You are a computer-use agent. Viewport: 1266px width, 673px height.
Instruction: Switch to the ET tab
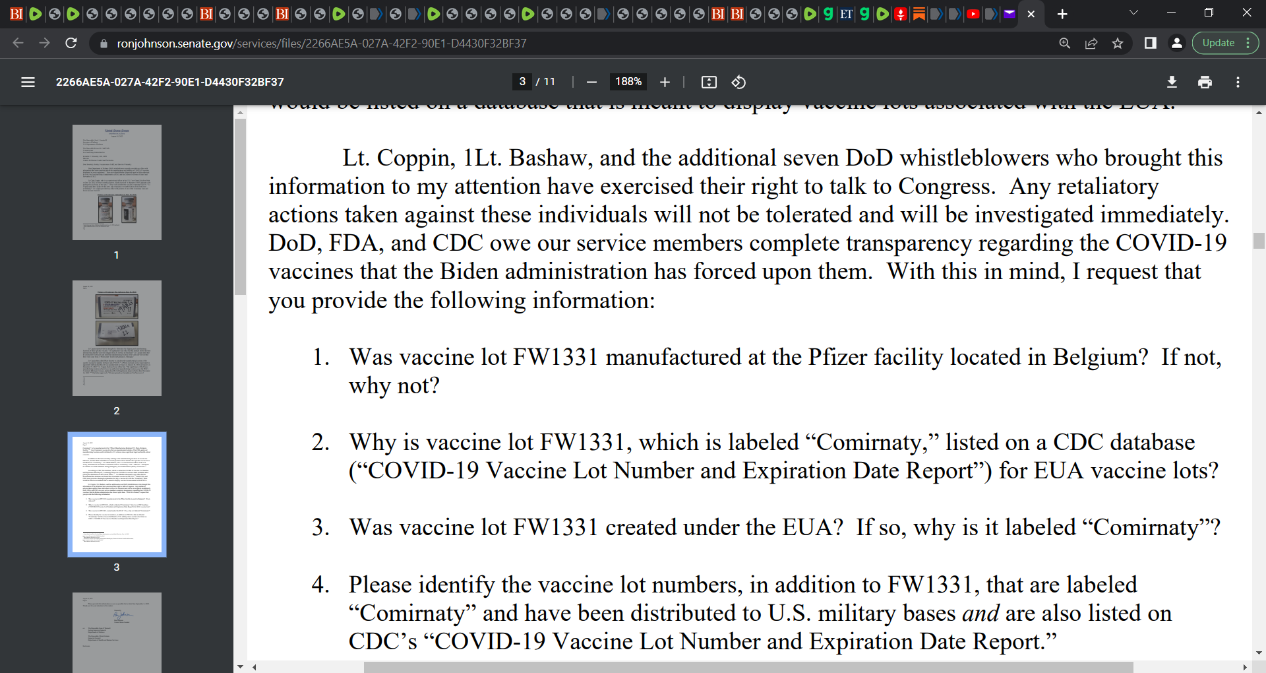(x=846, y=14)
